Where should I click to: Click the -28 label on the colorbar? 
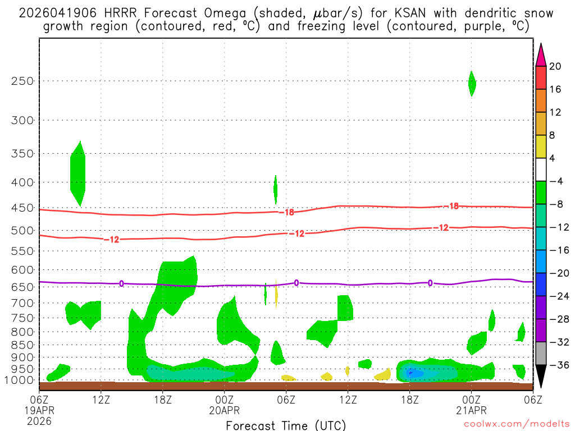pos(559,319)
